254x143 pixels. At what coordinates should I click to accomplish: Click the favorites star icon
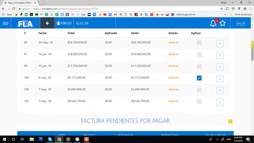(x=223, y=23)
